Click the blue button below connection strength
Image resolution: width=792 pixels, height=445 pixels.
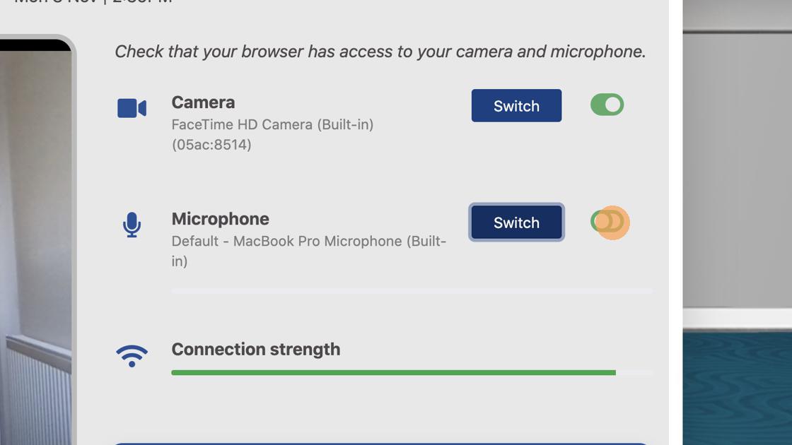coord(380,443)
